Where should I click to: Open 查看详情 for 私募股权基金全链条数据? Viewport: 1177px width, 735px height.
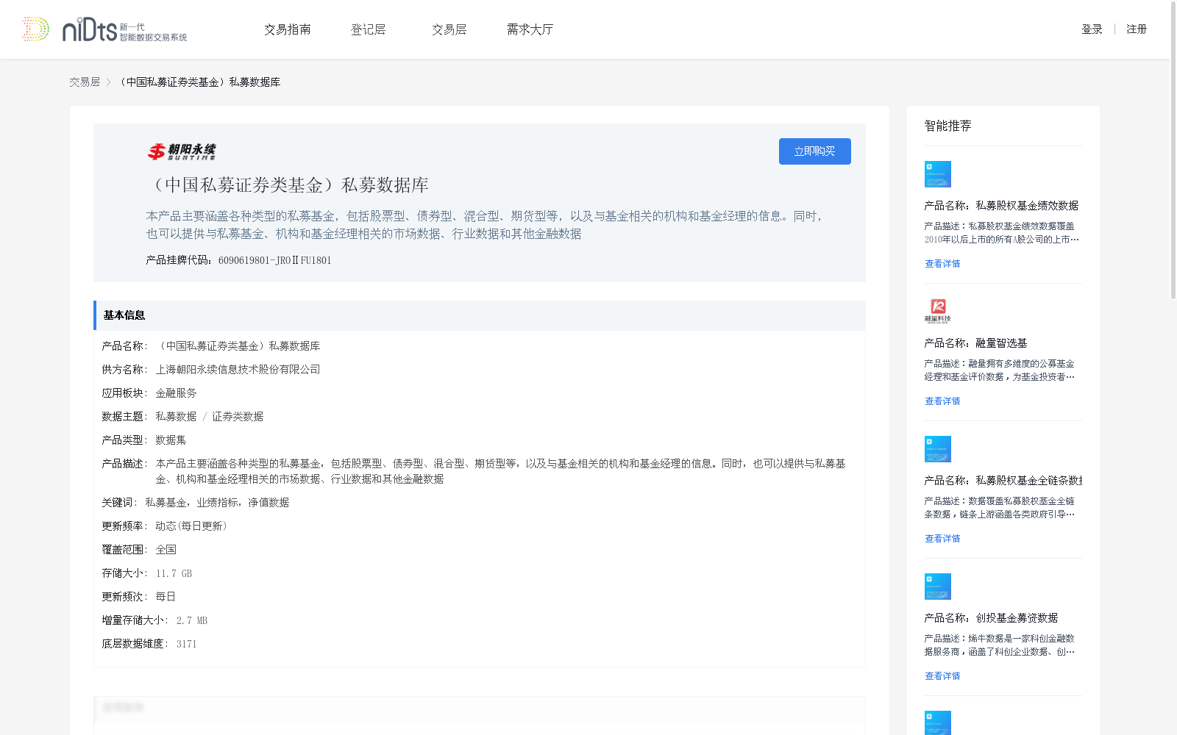942,539
